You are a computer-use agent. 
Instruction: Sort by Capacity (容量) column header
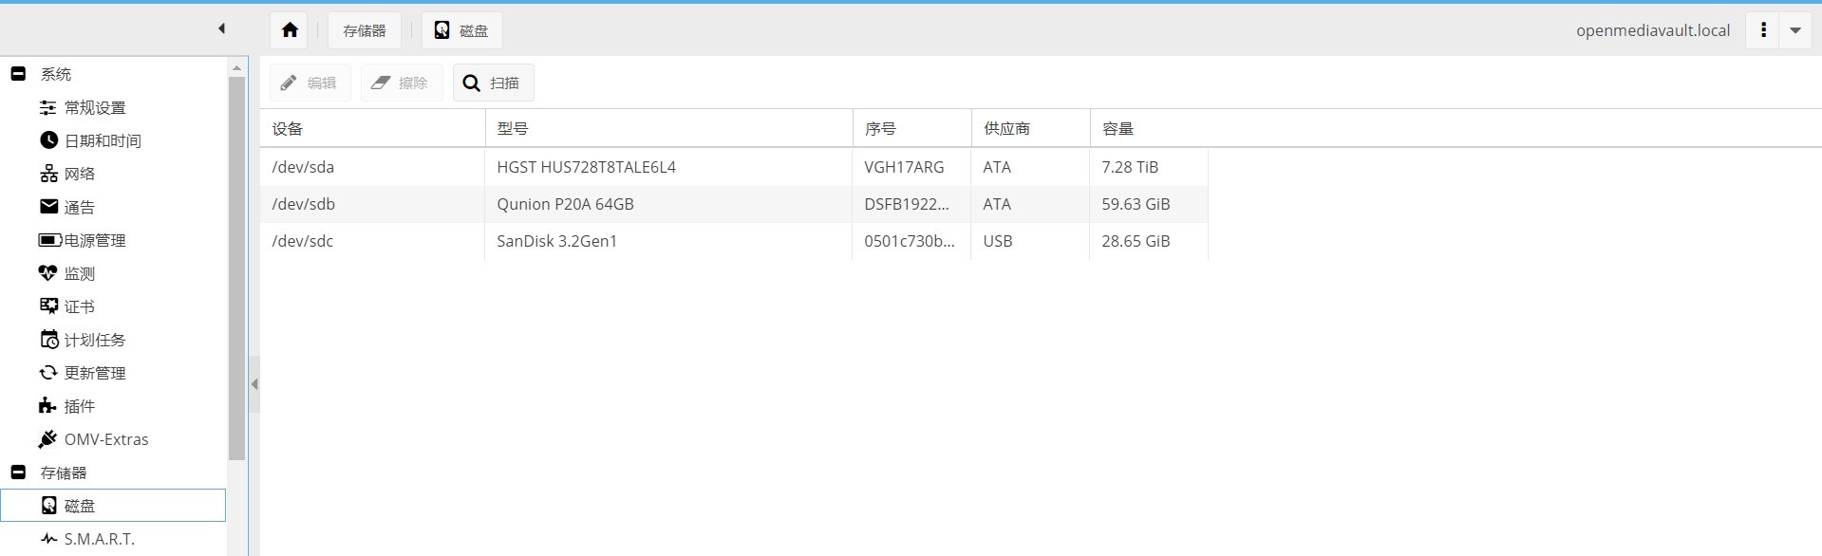coord(1118,128)
